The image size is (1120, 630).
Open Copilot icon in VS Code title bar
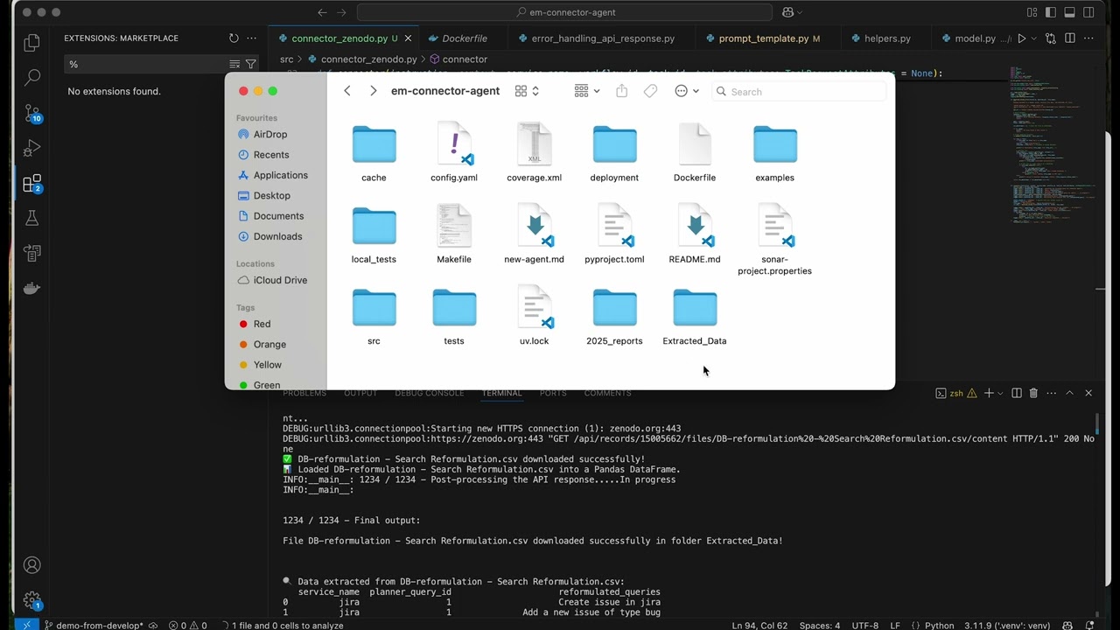pyautogui.click(x=787, y=12)
